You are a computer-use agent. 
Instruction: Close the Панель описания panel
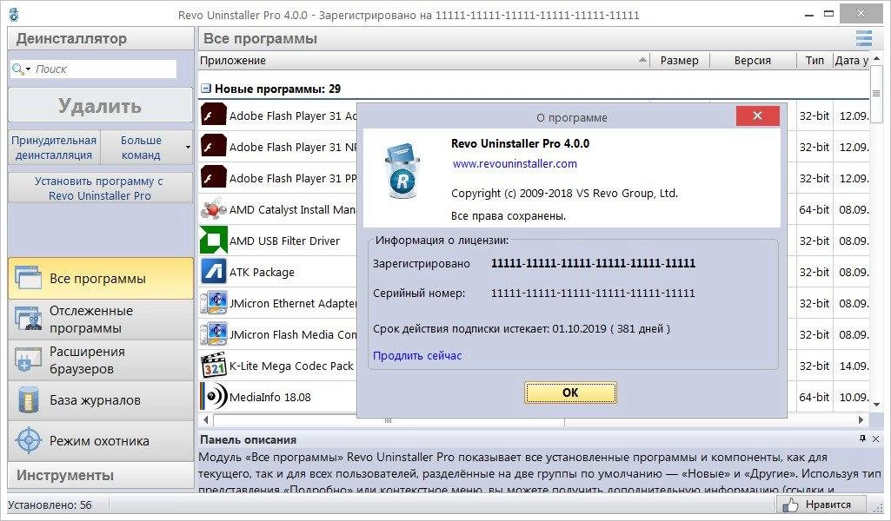click(x=875, y=439)
